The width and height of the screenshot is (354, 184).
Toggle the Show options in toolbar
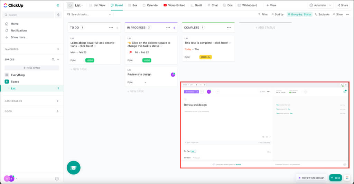(338, 14)
